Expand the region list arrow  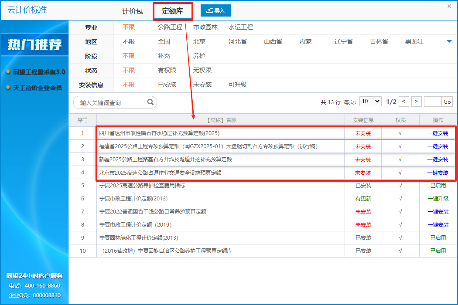pos(449,42)
